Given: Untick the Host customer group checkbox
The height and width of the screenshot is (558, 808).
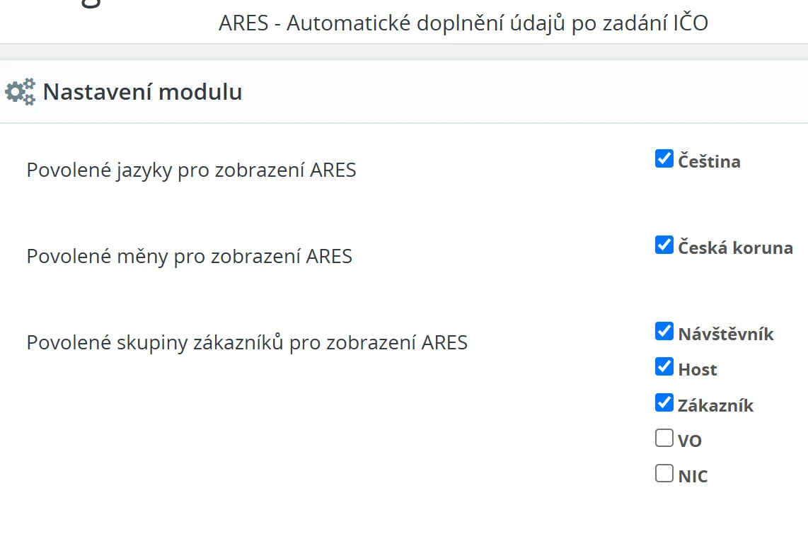Looking at the screenshot, I should click(664, 366).
